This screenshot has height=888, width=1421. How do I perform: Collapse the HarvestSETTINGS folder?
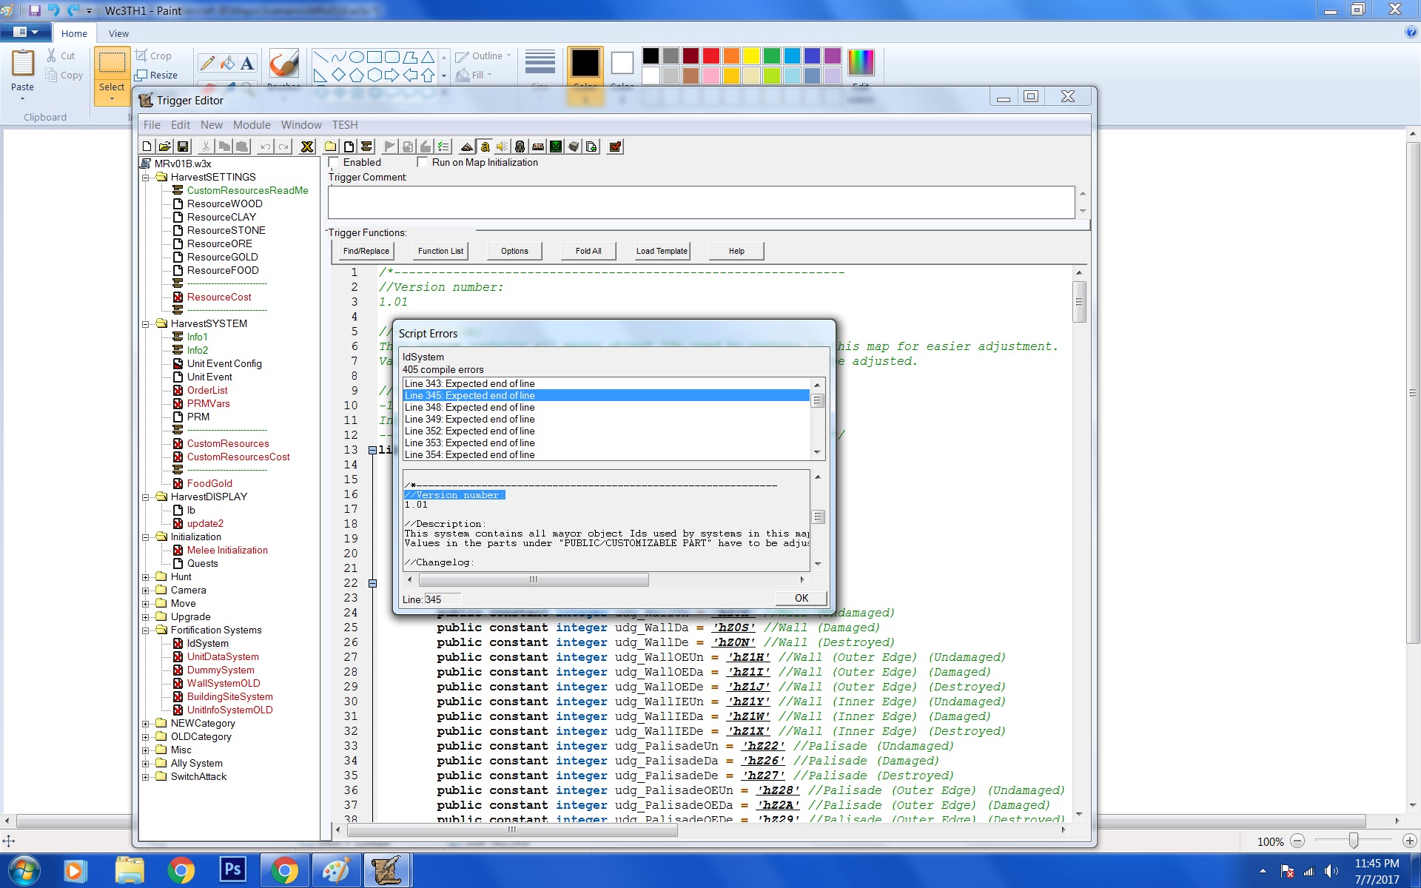[146, 178]
